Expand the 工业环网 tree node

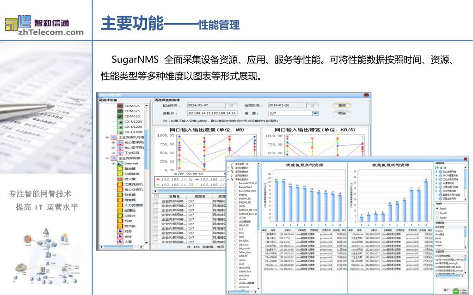click(x=113, y=153)
